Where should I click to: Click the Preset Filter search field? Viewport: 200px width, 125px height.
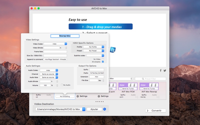150,79
